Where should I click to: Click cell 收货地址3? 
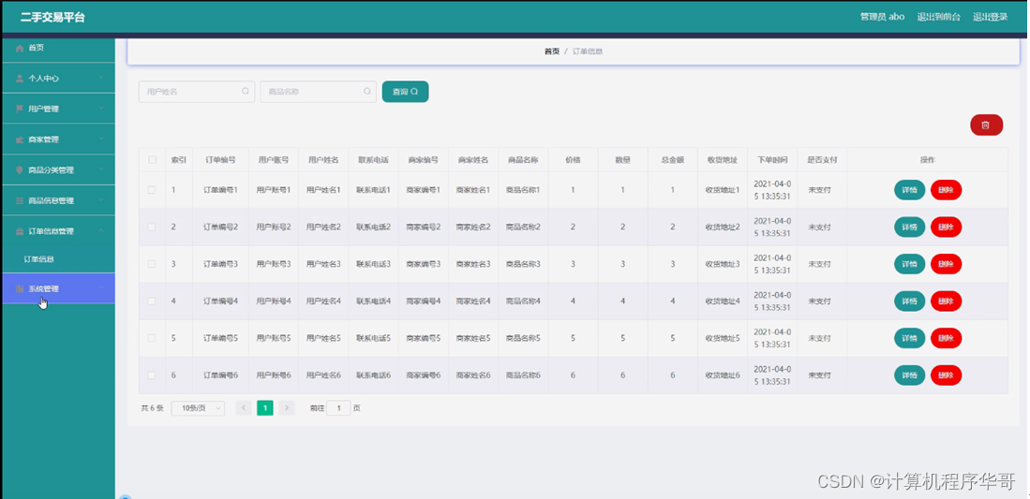coord(723,264)
